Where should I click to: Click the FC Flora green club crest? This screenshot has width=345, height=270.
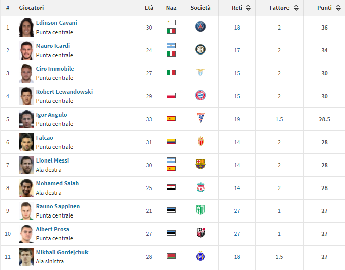coord(200,210)
